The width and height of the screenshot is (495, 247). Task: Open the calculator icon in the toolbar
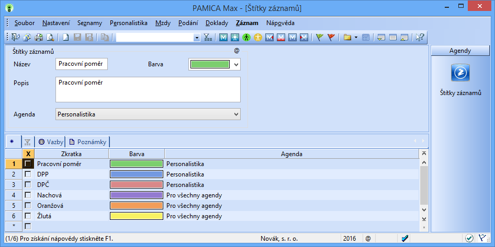366,38
